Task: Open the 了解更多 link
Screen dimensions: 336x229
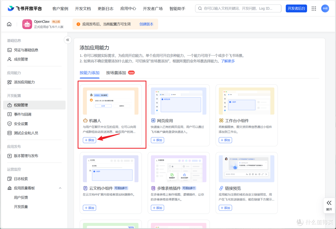Action: (228, 61)
